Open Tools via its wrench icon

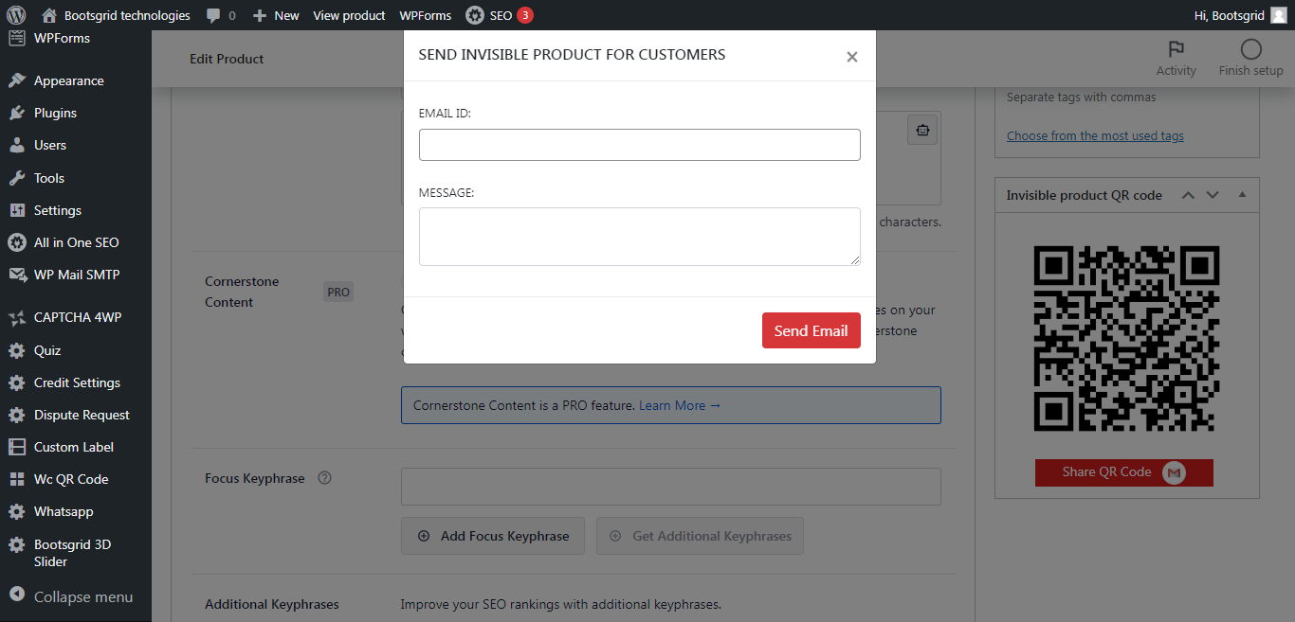tap(16, 178)
